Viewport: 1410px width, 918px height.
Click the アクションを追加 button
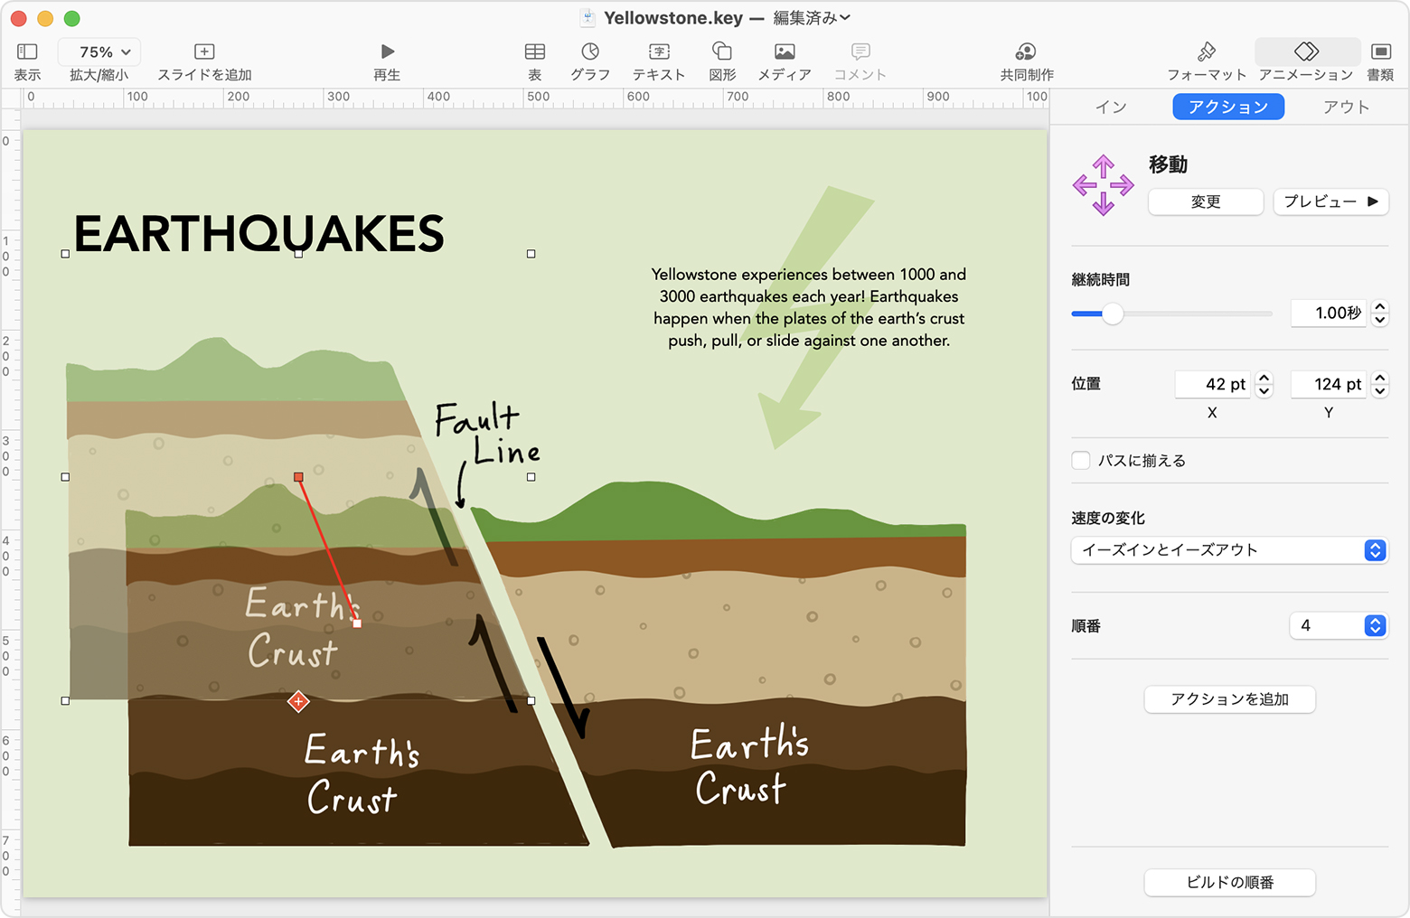1229,699
